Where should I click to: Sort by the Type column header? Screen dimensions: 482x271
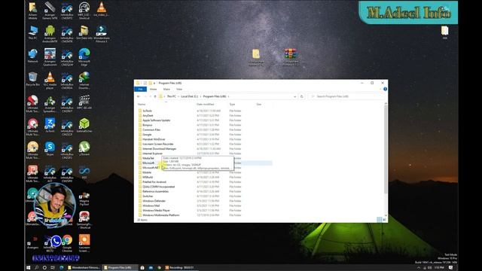coord(232,105)
